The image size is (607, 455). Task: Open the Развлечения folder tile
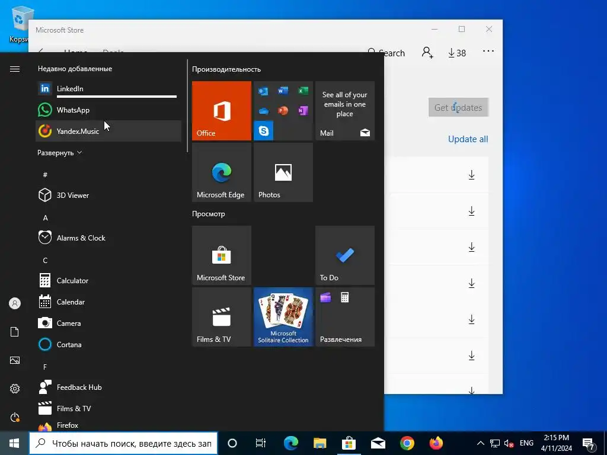tap(345, 317)
